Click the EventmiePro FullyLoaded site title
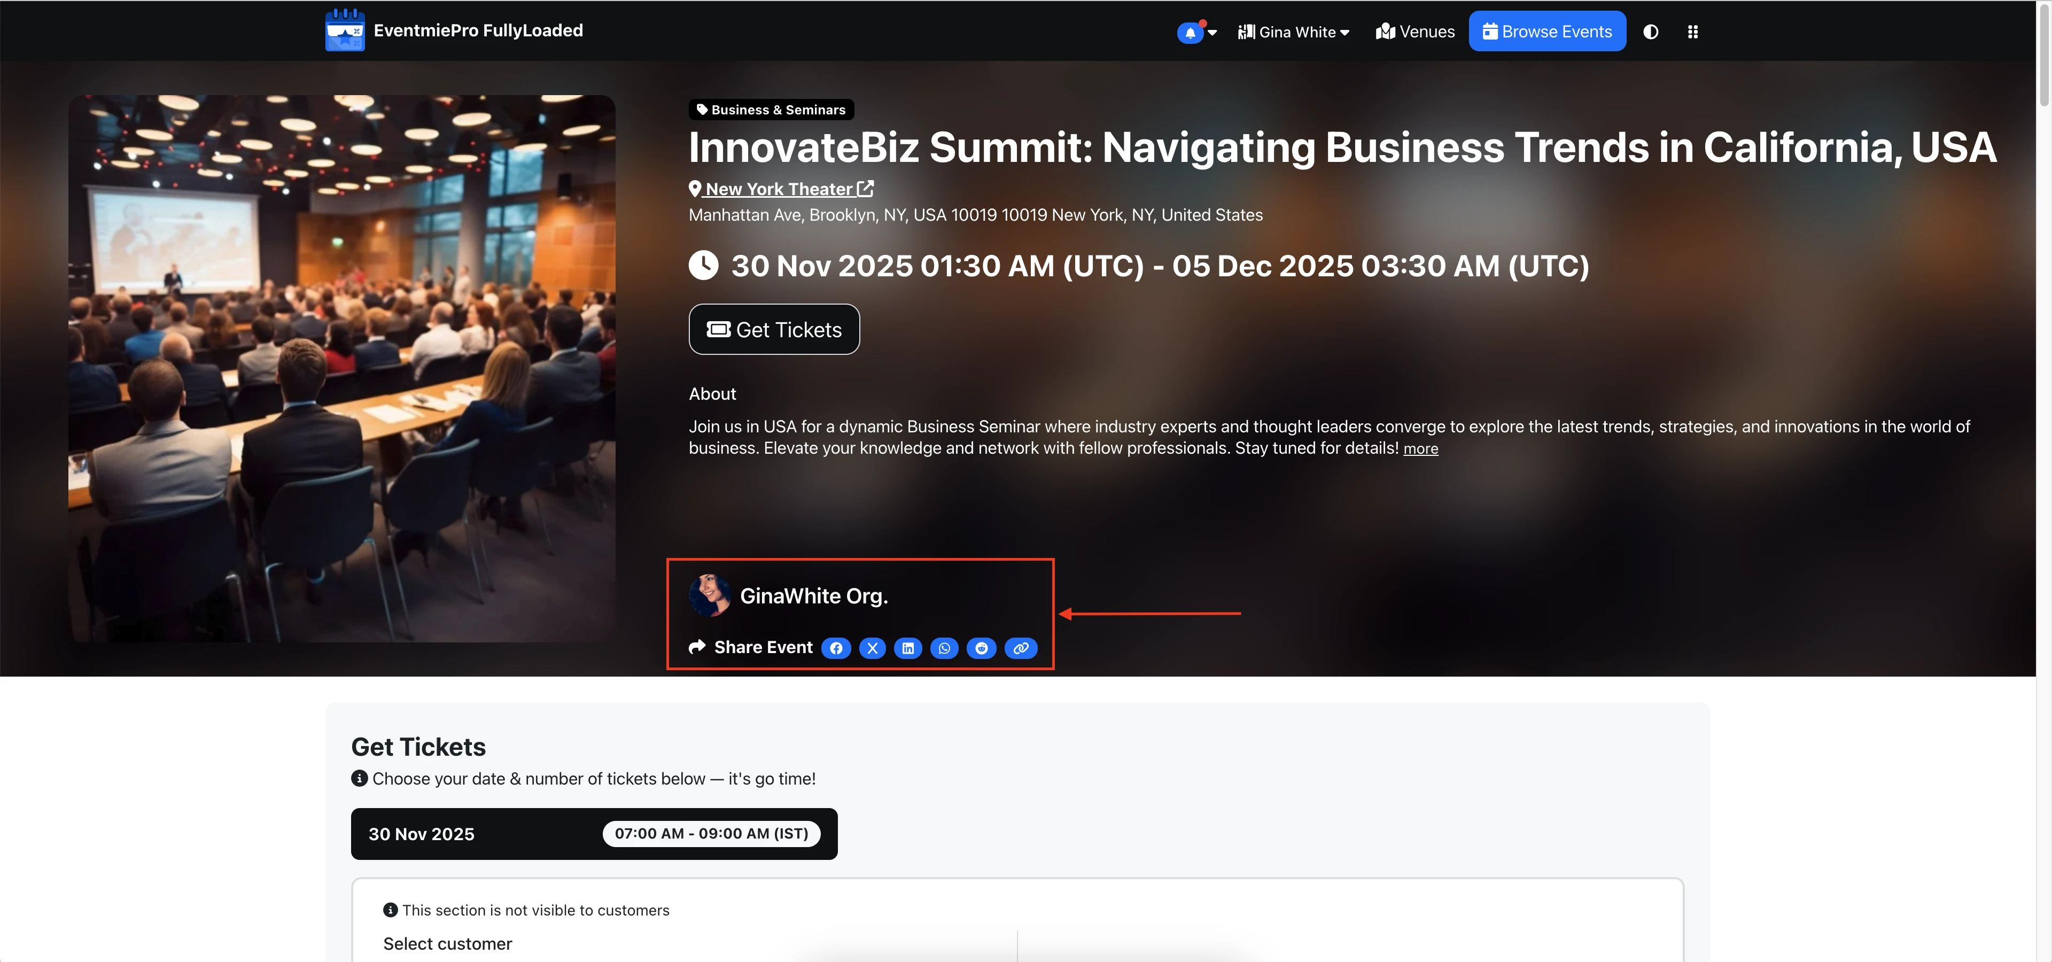Image resolution: width=2052 pixels, height=962 pixels. [478, 30]
